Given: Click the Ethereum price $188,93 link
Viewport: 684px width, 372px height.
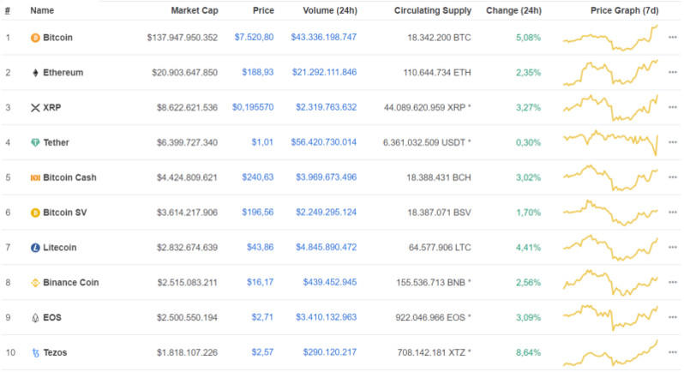Looking at the screenshot, I should coord(258,73).
